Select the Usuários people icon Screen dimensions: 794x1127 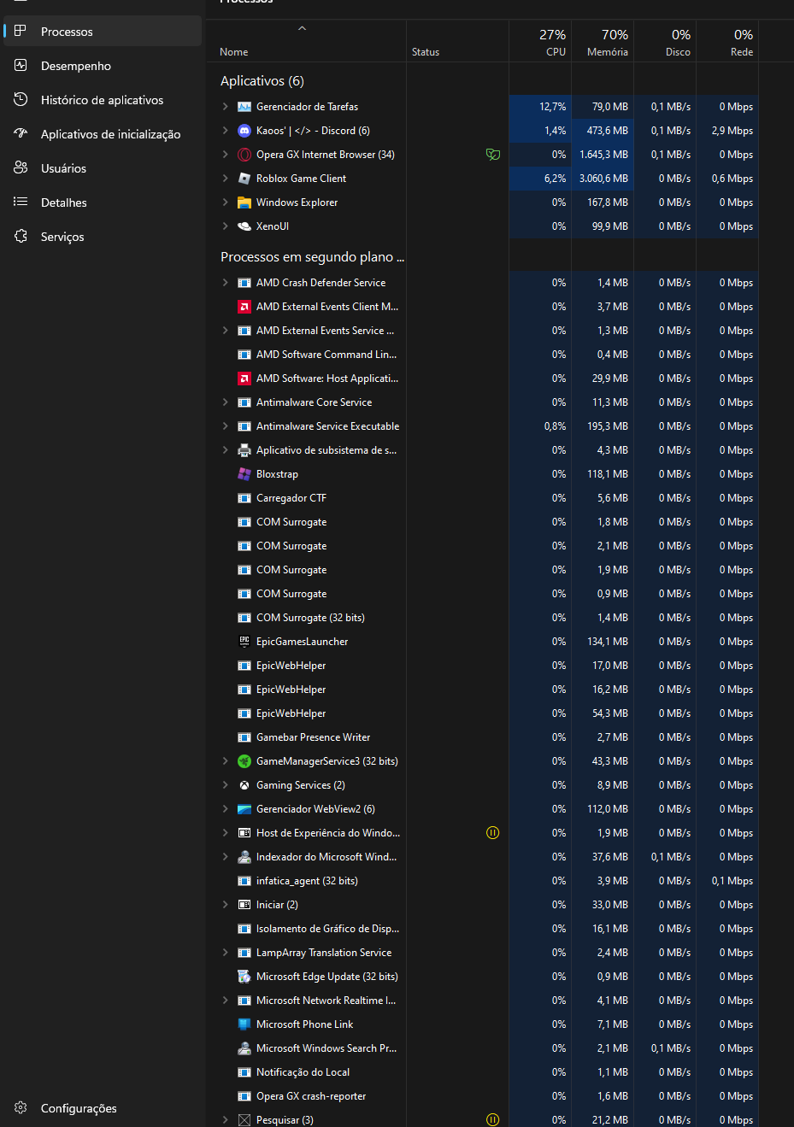pyautogui.click(x=21, y=167)
